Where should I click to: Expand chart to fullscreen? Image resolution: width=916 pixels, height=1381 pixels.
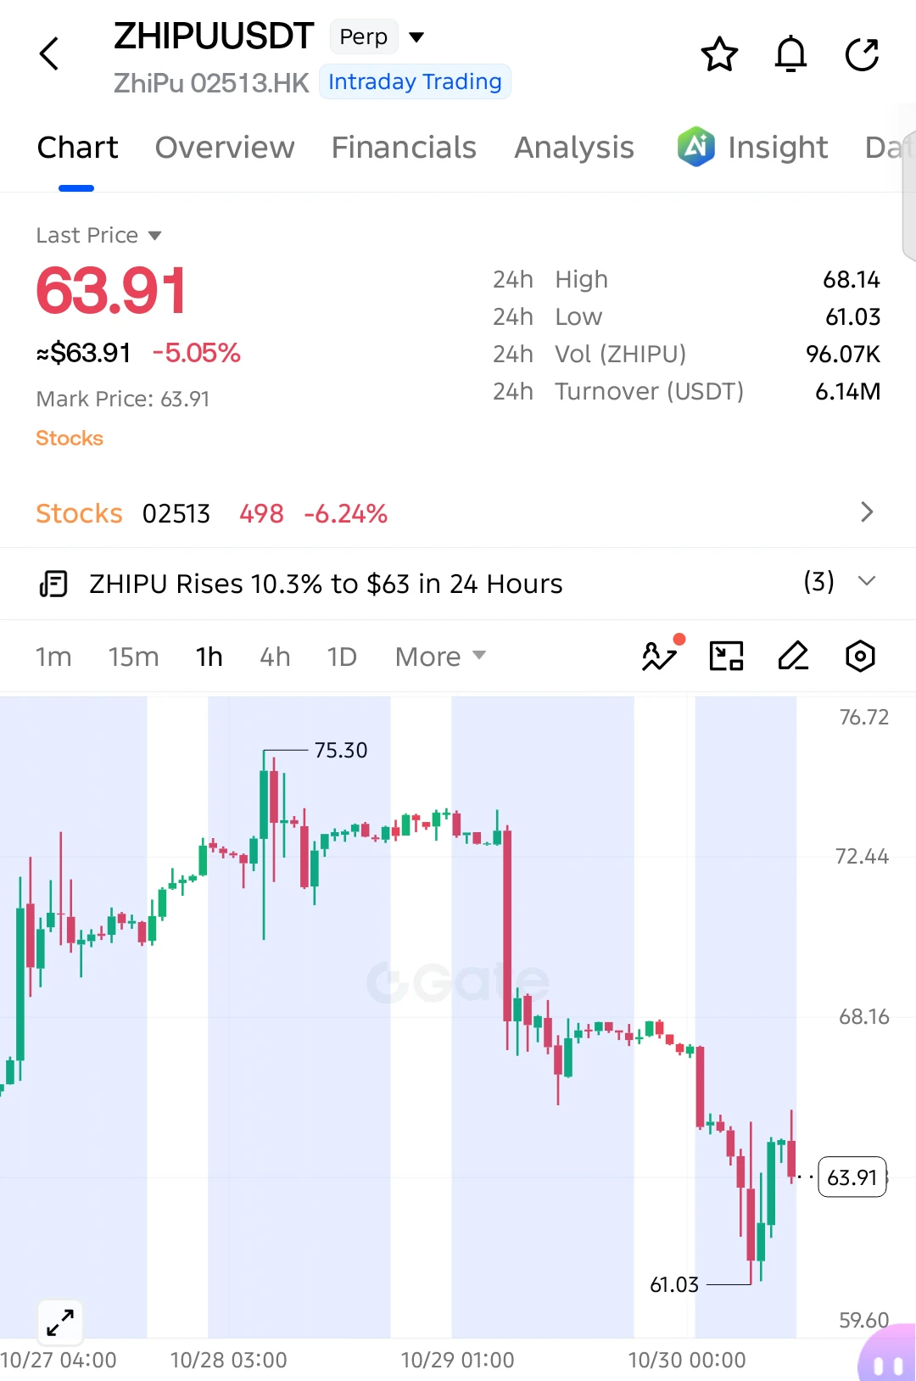(x=60, y=1322)
